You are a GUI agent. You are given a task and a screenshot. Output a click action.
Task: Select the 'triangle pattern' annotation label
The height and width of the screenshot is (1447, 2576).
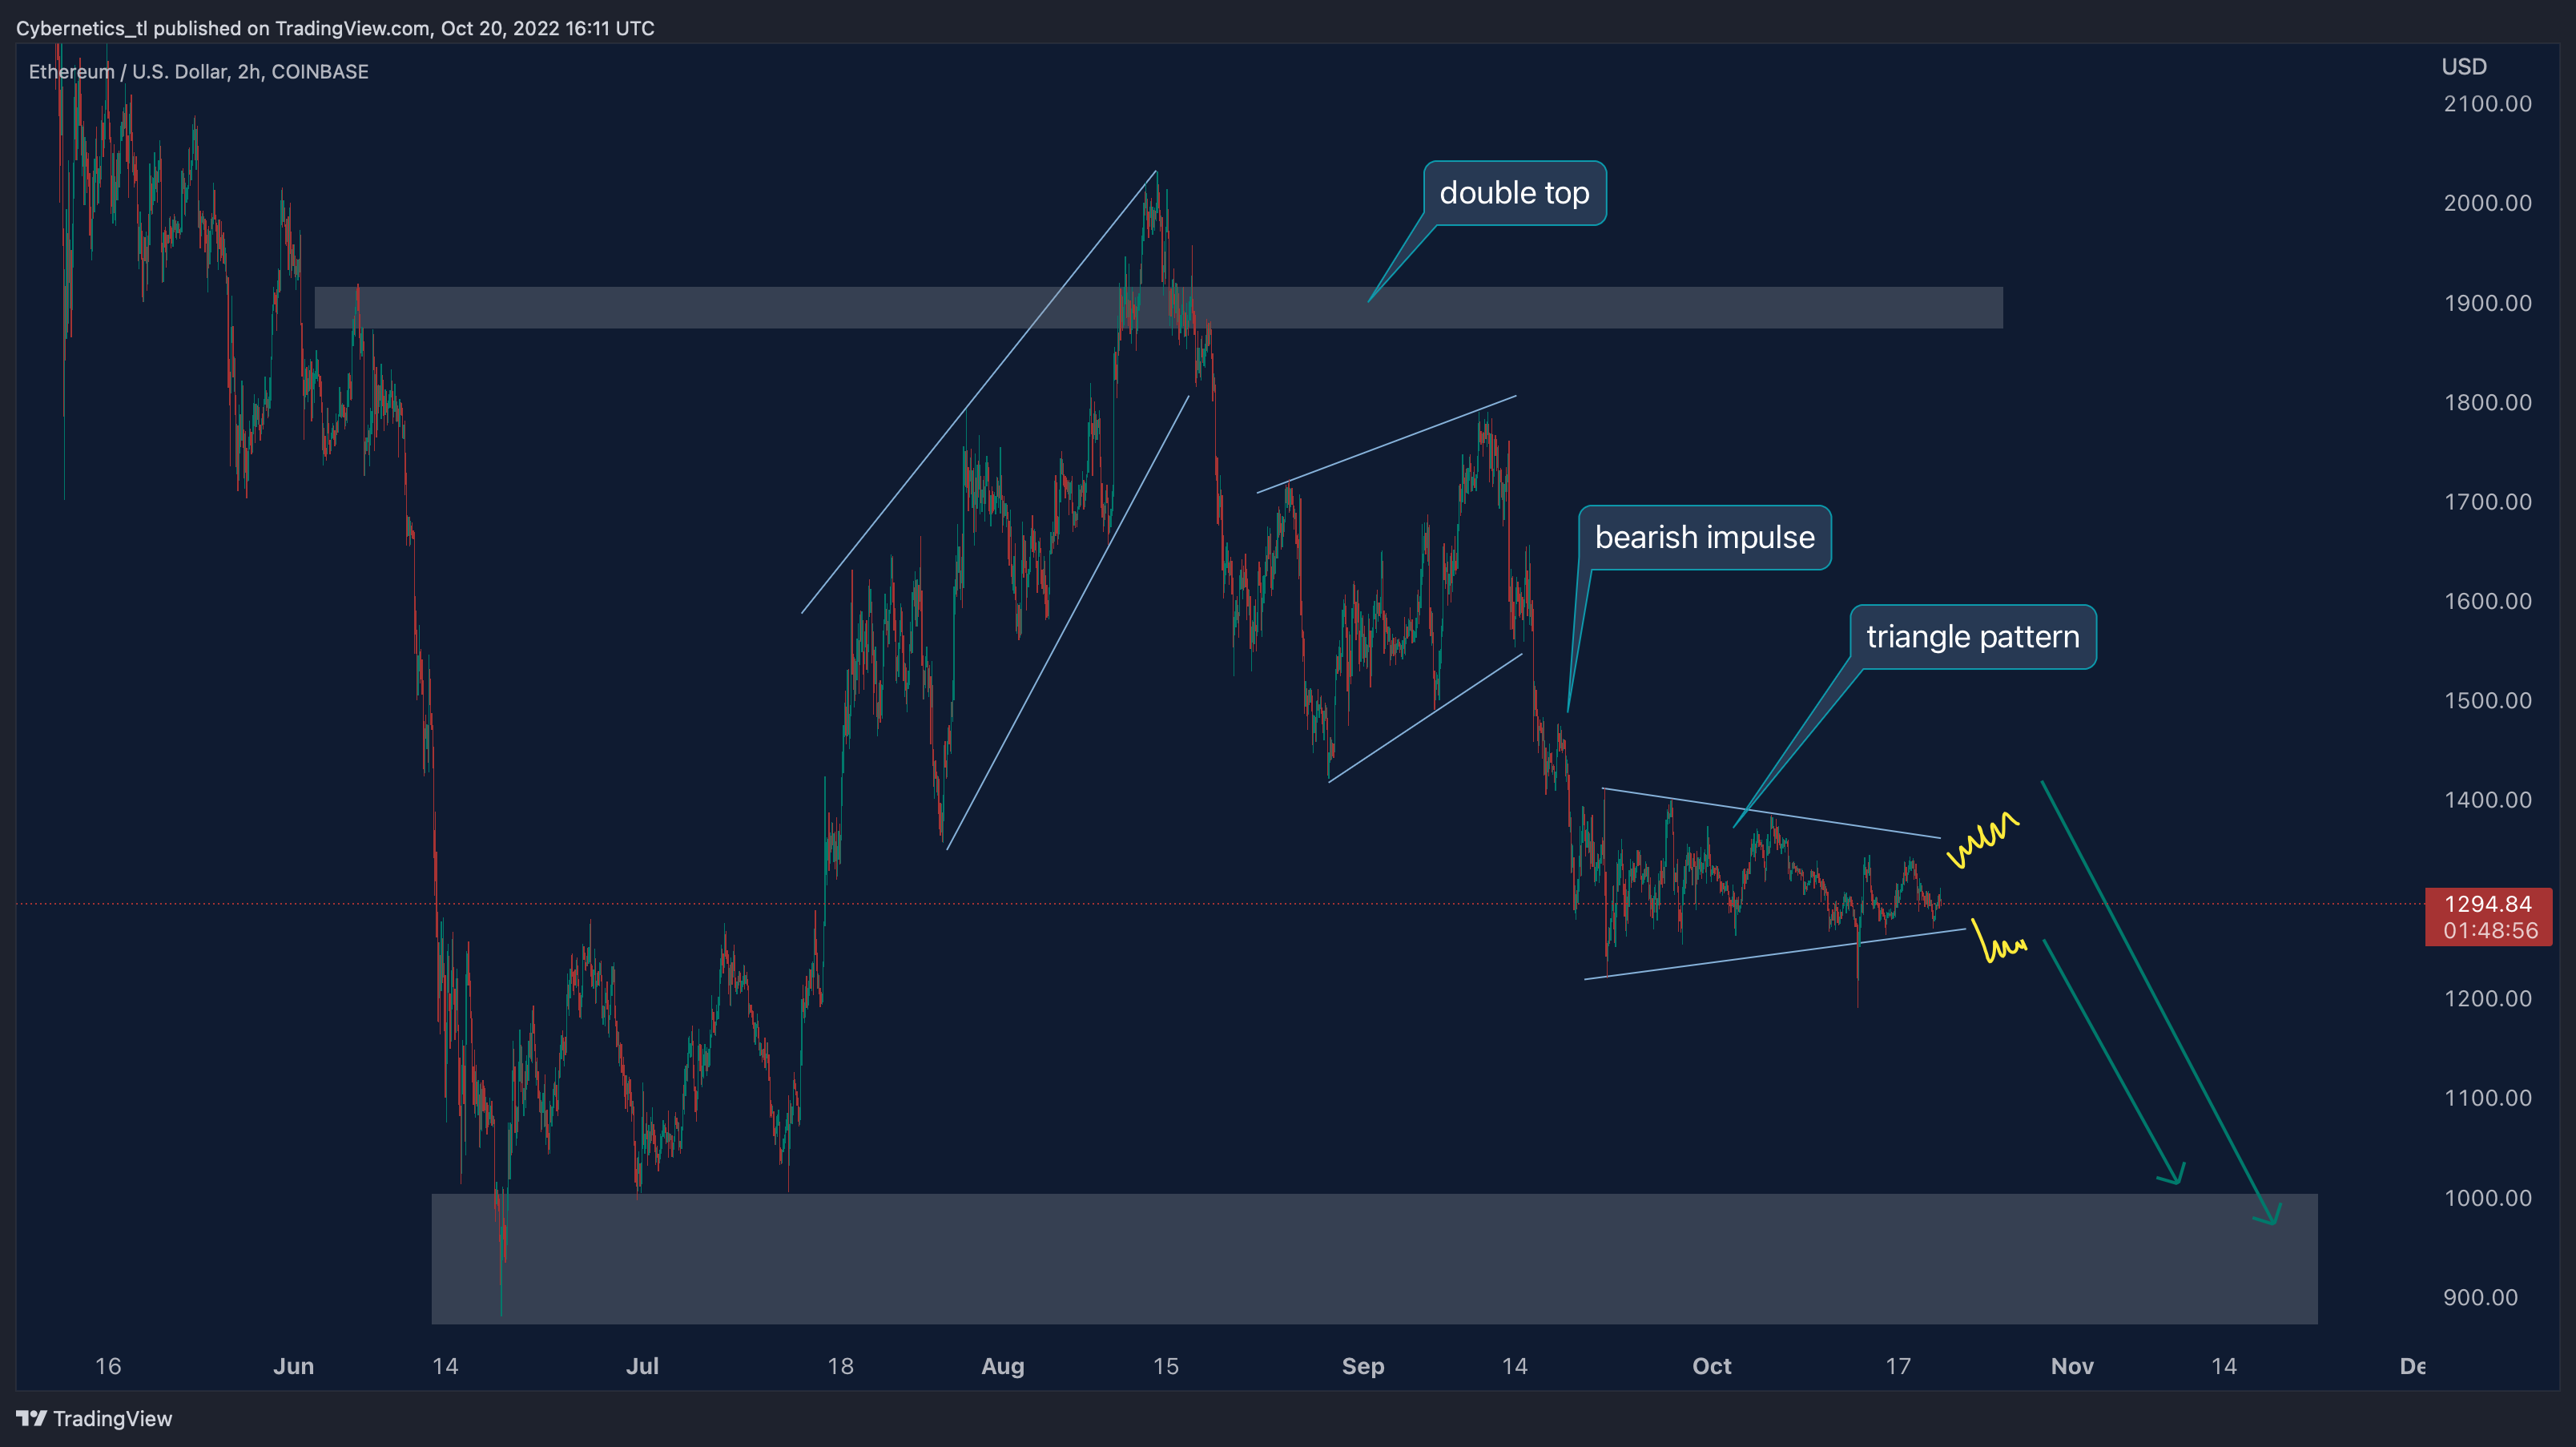point(1972,636)
